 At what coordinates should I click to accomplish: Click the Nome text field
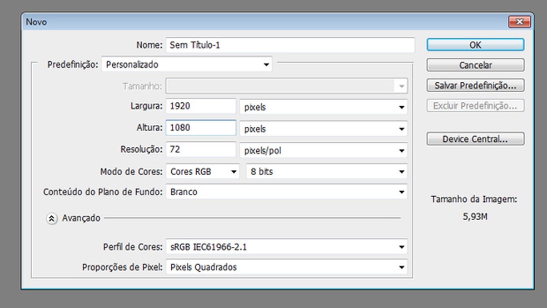pos(290,45)
